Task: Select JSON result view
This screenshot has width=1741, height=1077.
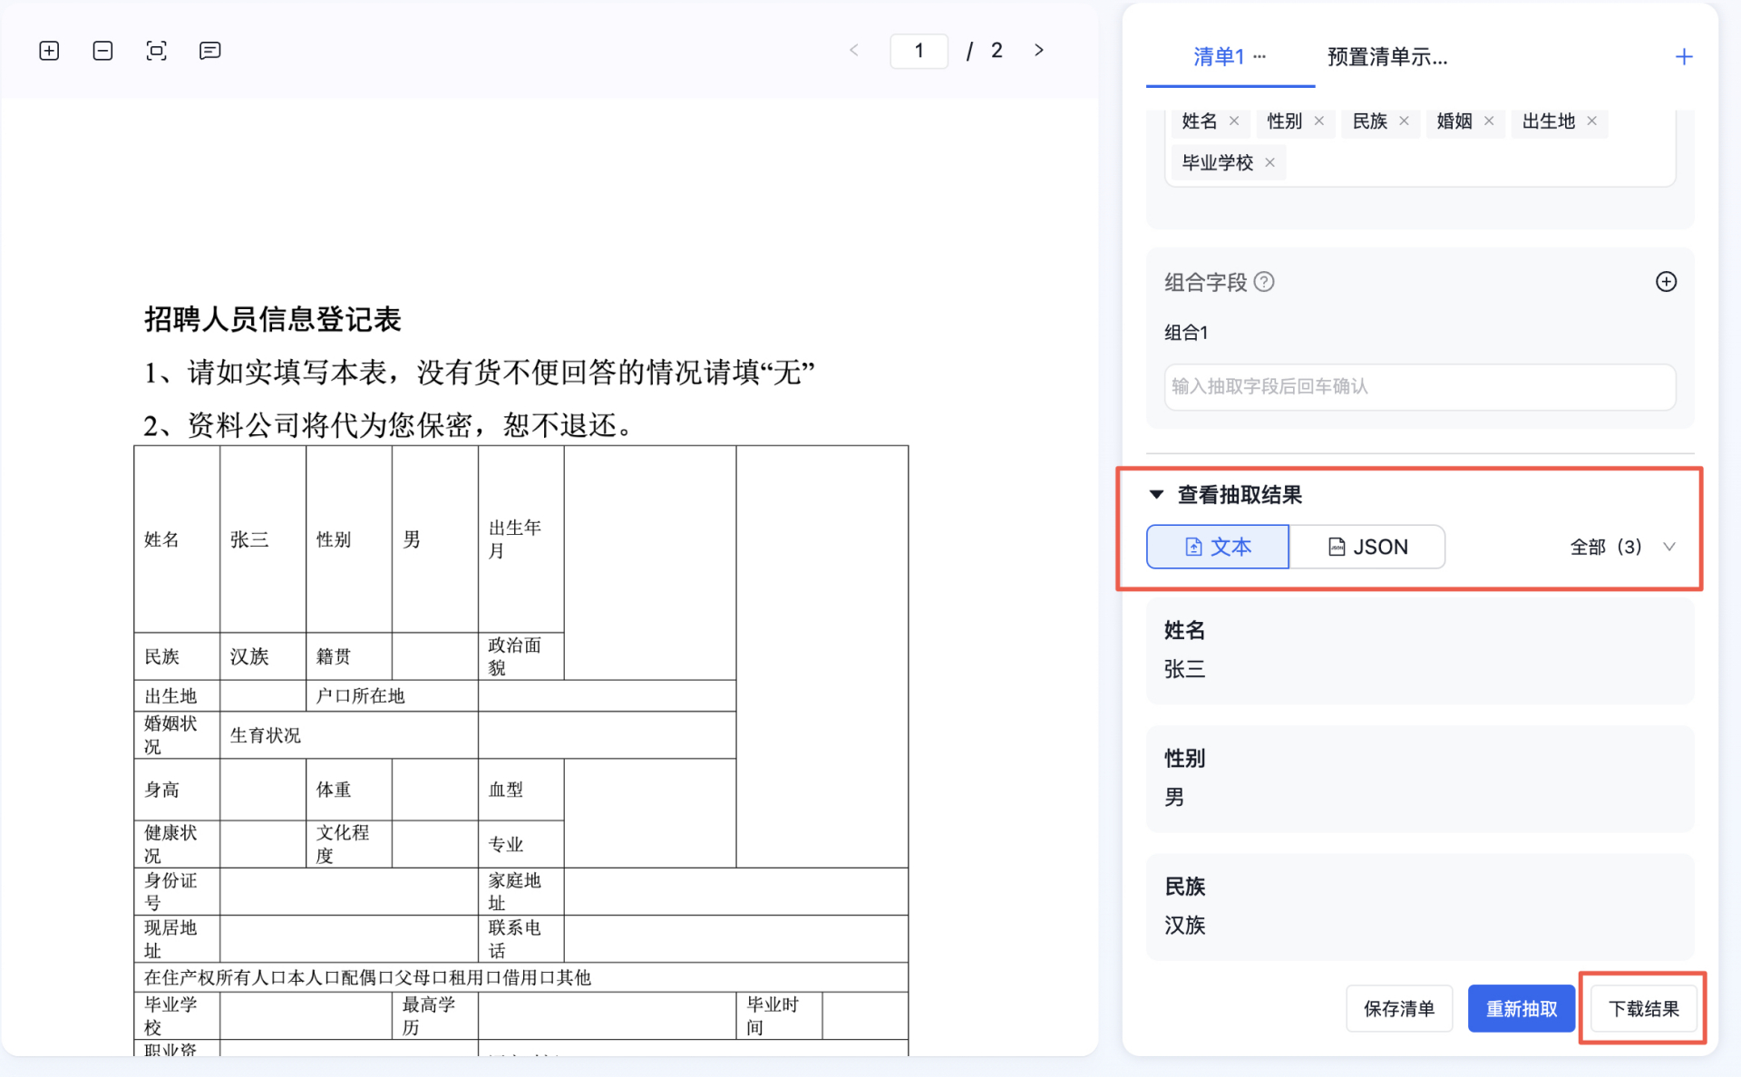Action: point(1367,547)
